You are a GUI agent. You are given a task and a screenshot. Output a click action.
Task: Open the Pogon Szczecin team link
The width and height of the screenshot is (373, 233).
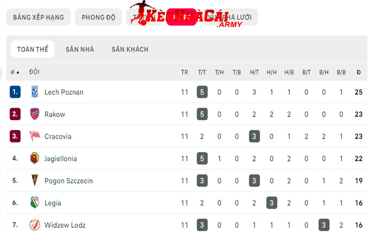tap(69, 181)
